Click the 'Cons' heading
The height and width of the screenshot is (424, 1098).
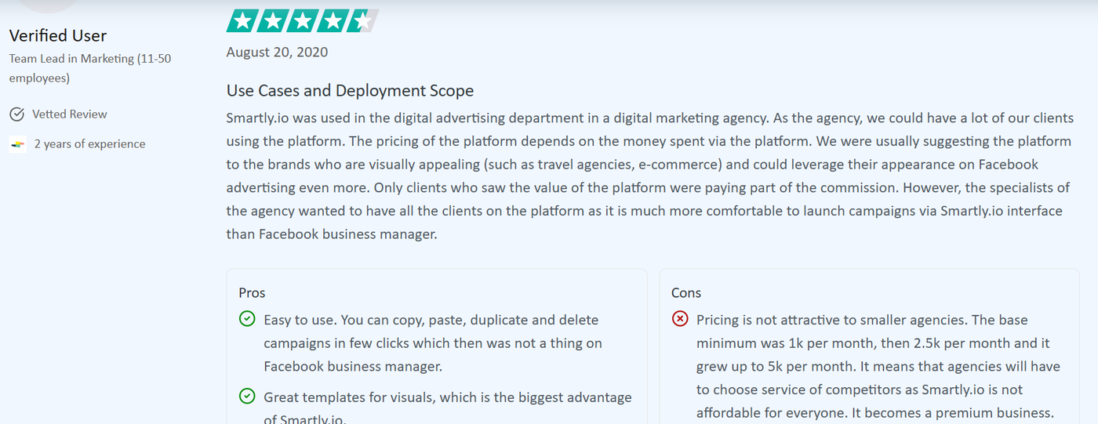point(686,293)
